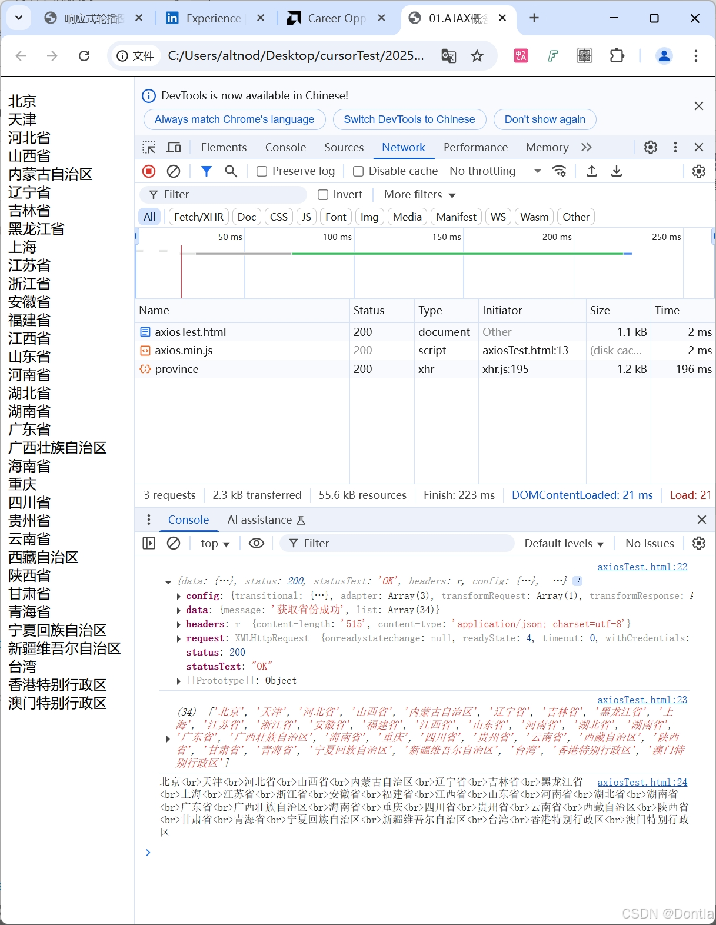The height and width of the screenshot is (925, 716).
Task: Stop recording network log red button
Action: coord(149,171)
